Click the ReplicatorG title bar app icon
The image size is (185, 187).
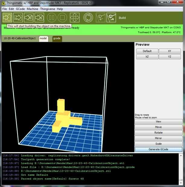(x=3, y=3)
